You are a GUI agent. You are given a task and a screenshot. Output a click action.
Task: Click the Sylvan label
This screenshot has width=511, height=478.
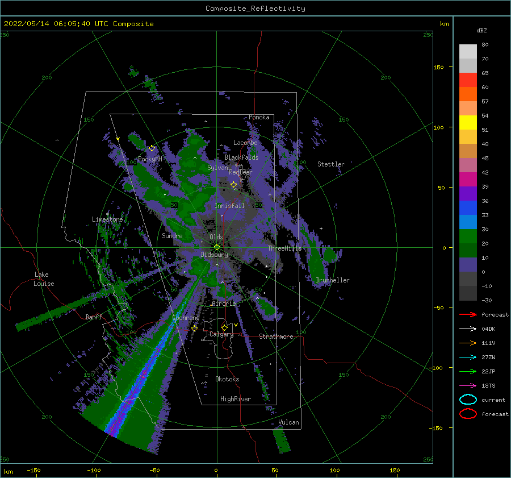tap(217, 168)
